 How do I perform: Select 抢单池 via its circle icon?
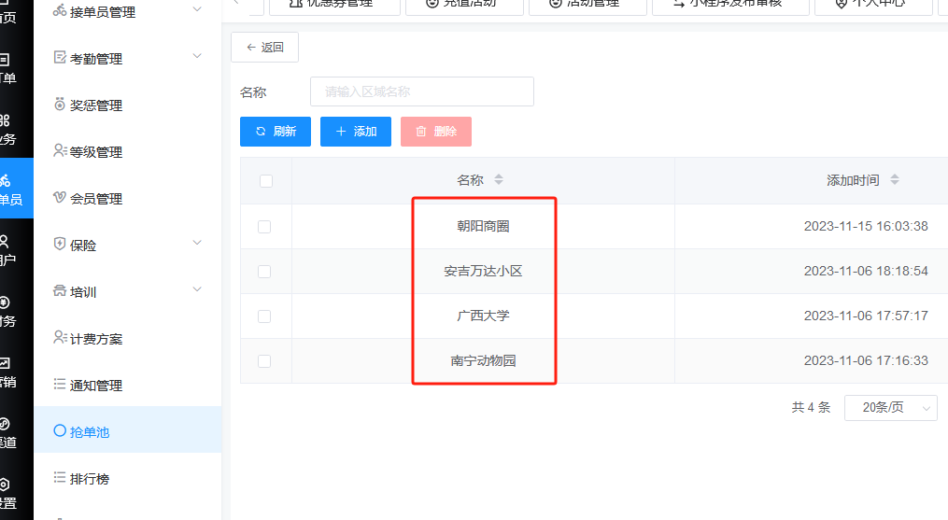pos(59,430)
